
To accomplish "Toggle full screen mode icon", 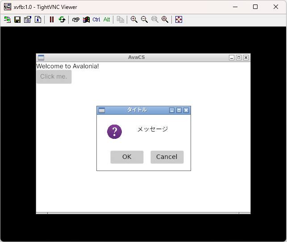I will (179, 20).
